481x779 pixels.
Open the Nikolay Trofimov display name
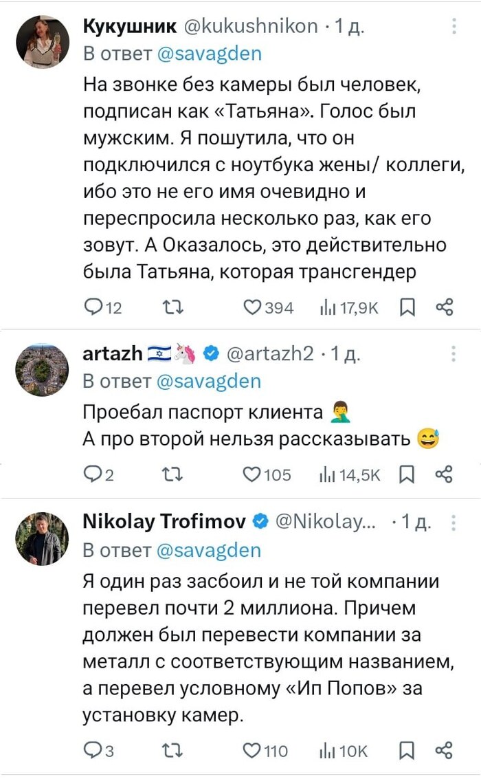tap(164, 523)
